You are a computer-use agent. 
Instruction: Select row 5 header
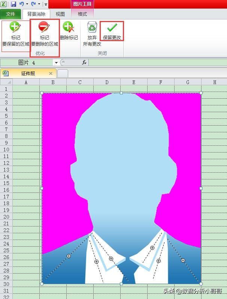pos(6,116)
